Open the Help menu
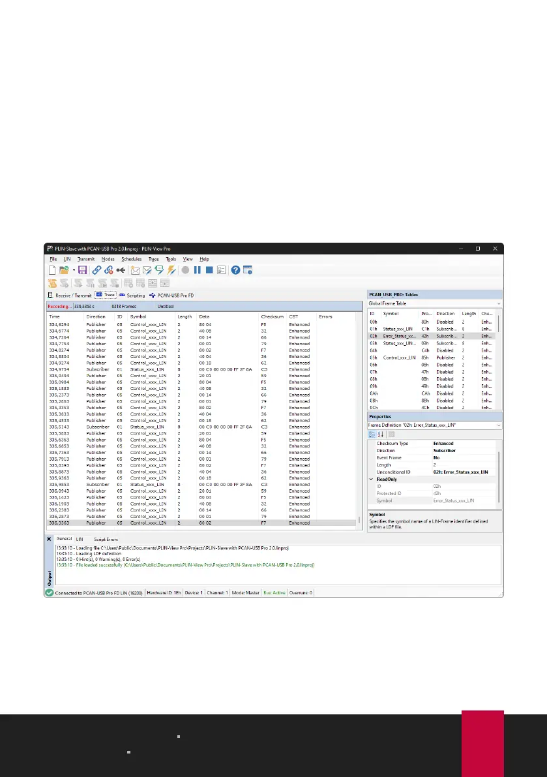Viewport: 547px width, 777px height. (204, 259)
